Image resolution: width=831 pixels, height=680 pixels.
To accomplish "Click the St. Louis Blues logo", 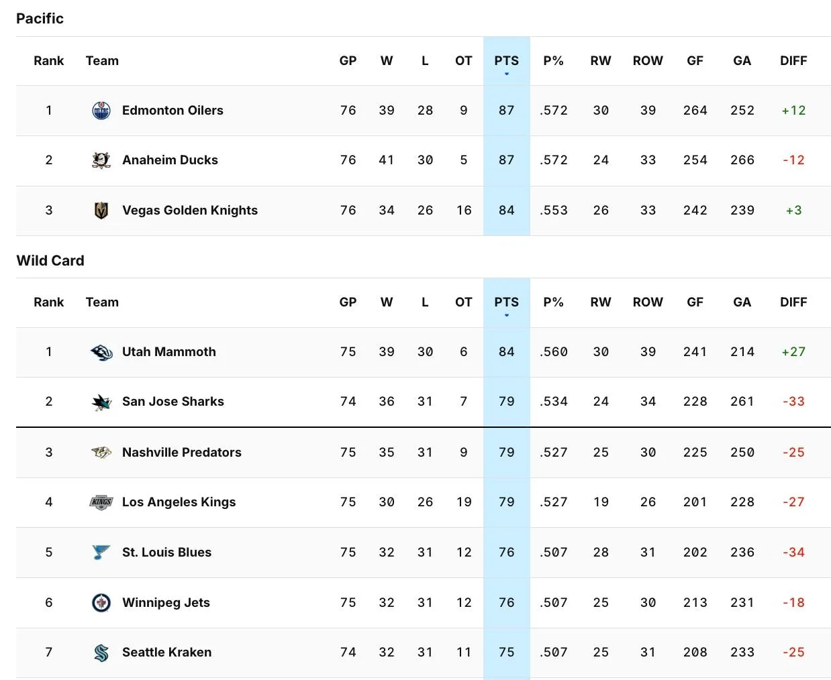I will coord(101,552).
